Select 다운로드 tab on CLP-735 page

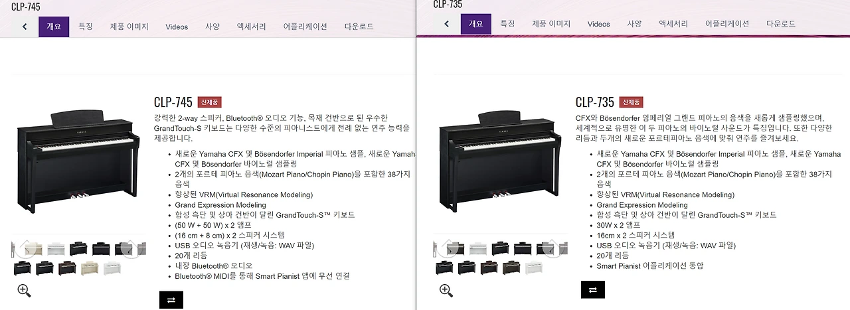[x=781, y=24]
